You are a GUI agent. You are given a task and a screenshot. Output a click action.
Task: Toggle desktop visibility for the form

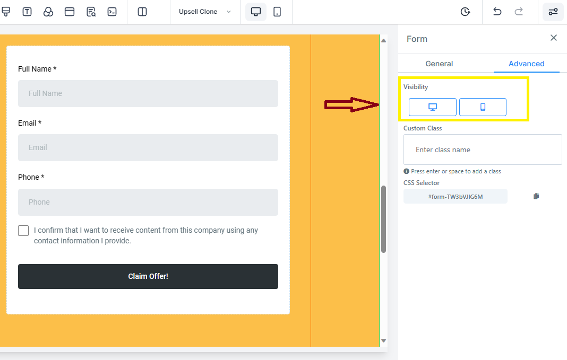tap(432, 107)
